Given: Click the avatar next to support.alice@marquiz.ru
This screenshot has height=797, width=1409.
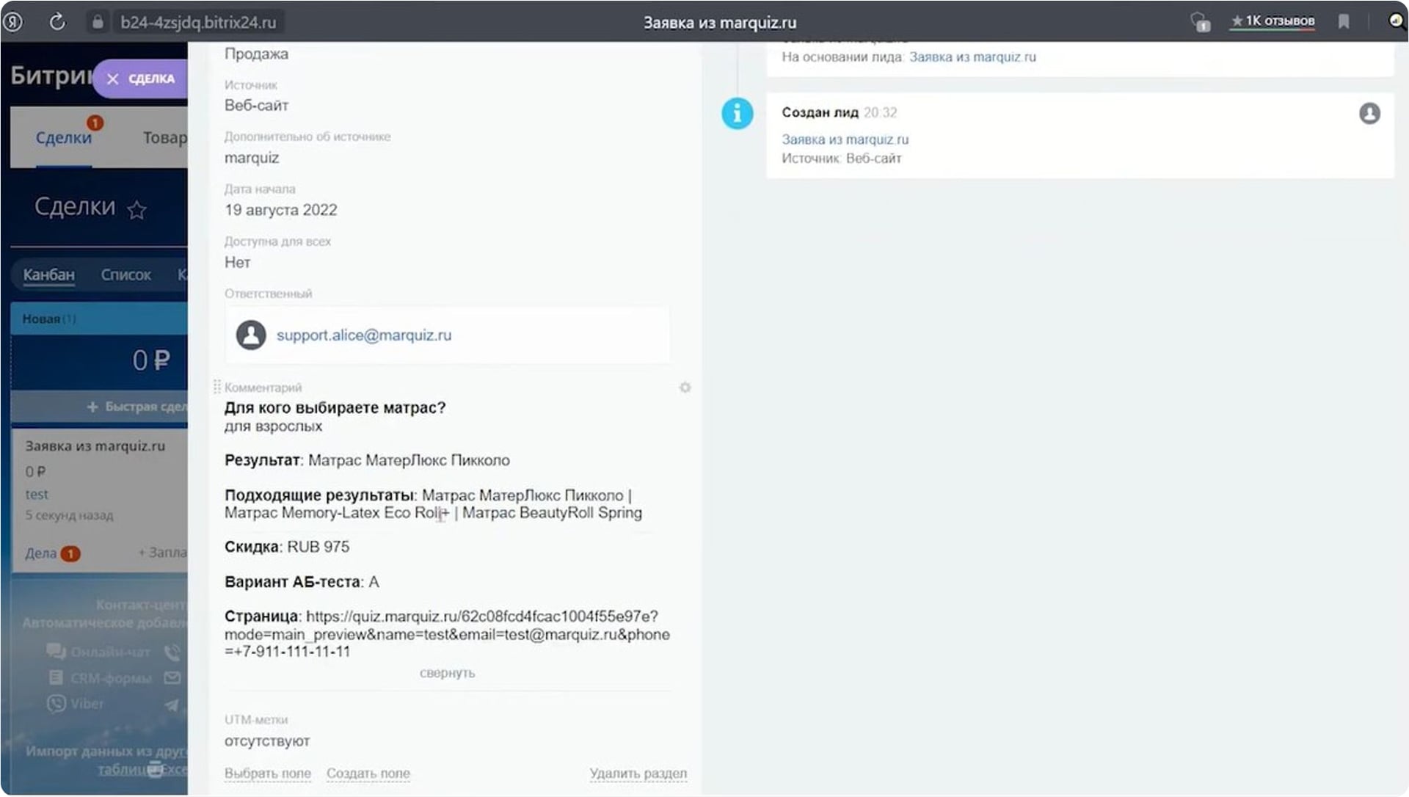Looking at the screenshot, I should pyautogui.click(x=250, y=335).
